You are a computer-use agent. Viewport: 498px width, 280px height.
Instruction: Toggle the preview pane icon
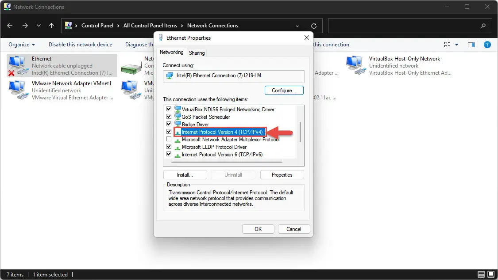click(471, 45)
